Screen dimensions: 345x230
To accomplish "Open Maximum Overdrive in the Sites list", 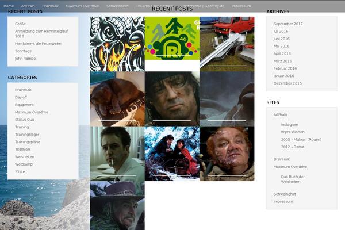I will (290, 167).
